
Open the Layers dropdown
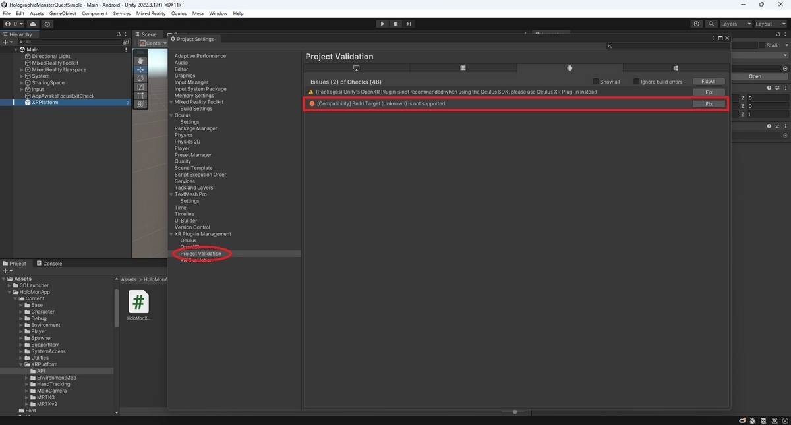tap(736, 24)
